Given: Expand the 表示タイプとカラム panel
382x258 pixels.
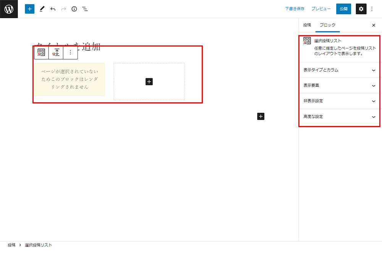Looking at the screenshot, I should coord(339,70).
